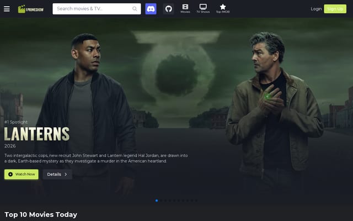This screenshot has width=353, height=221.
Task: Click the LANTERNS title text
Action: click(x=37, y=134)
